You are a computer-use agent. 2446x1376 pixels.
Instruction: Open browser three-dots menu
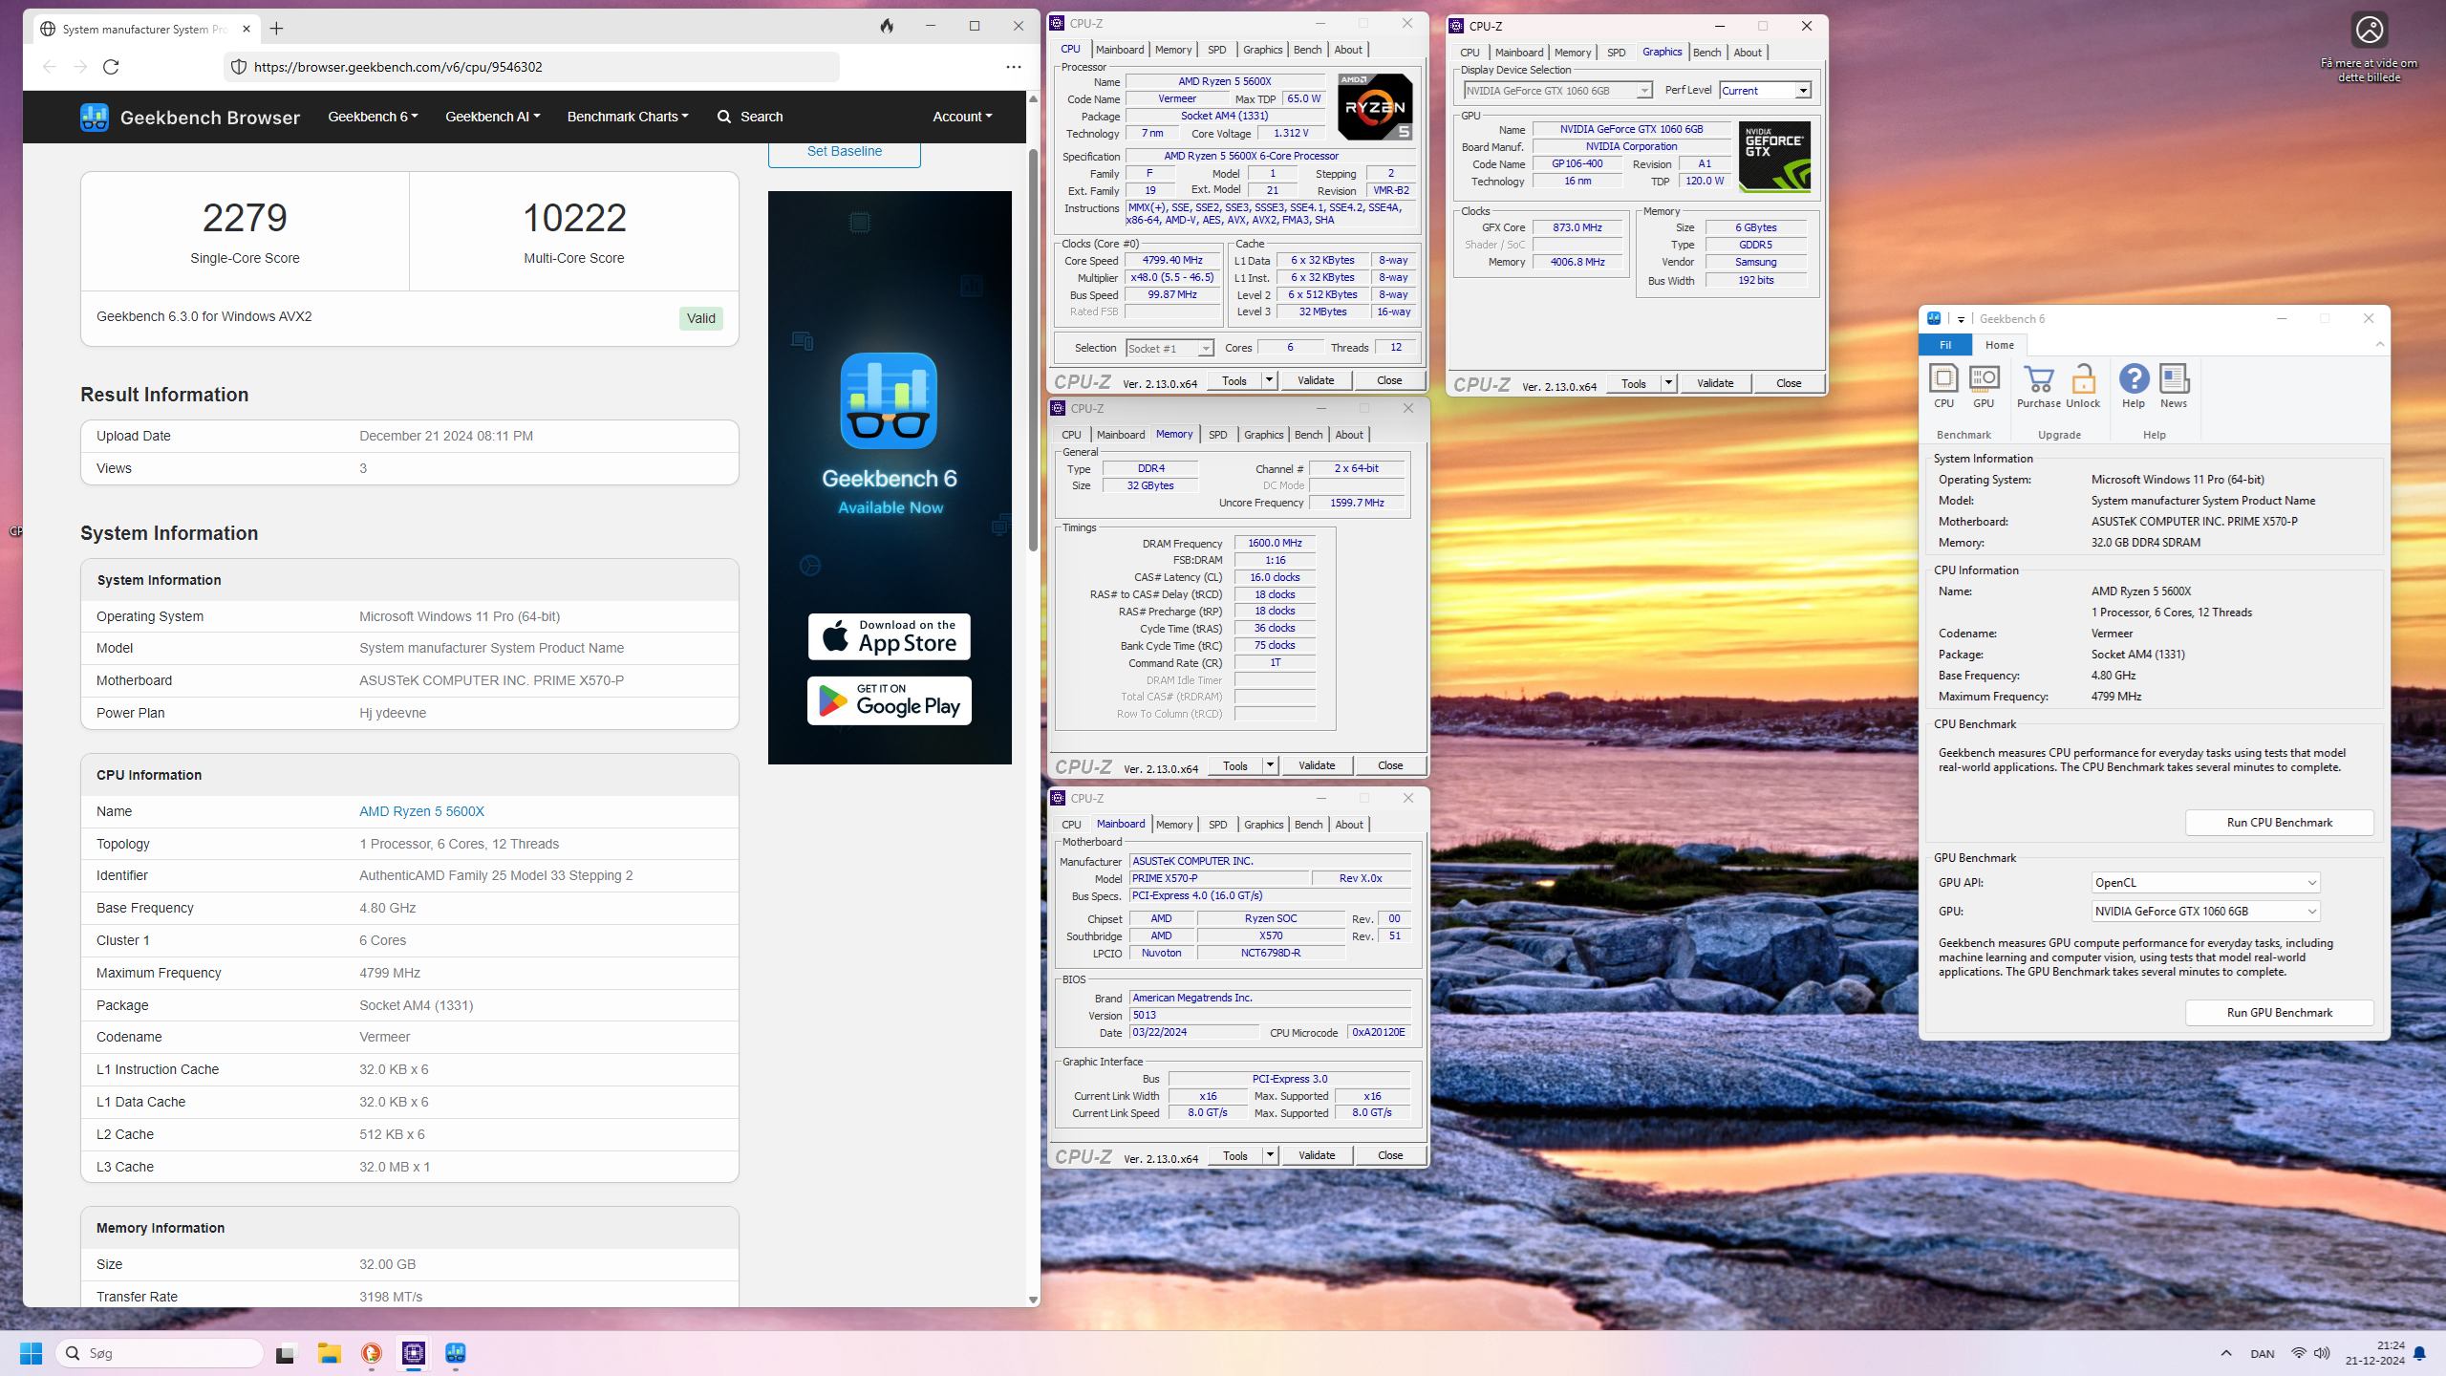(x=1013, y=67)
